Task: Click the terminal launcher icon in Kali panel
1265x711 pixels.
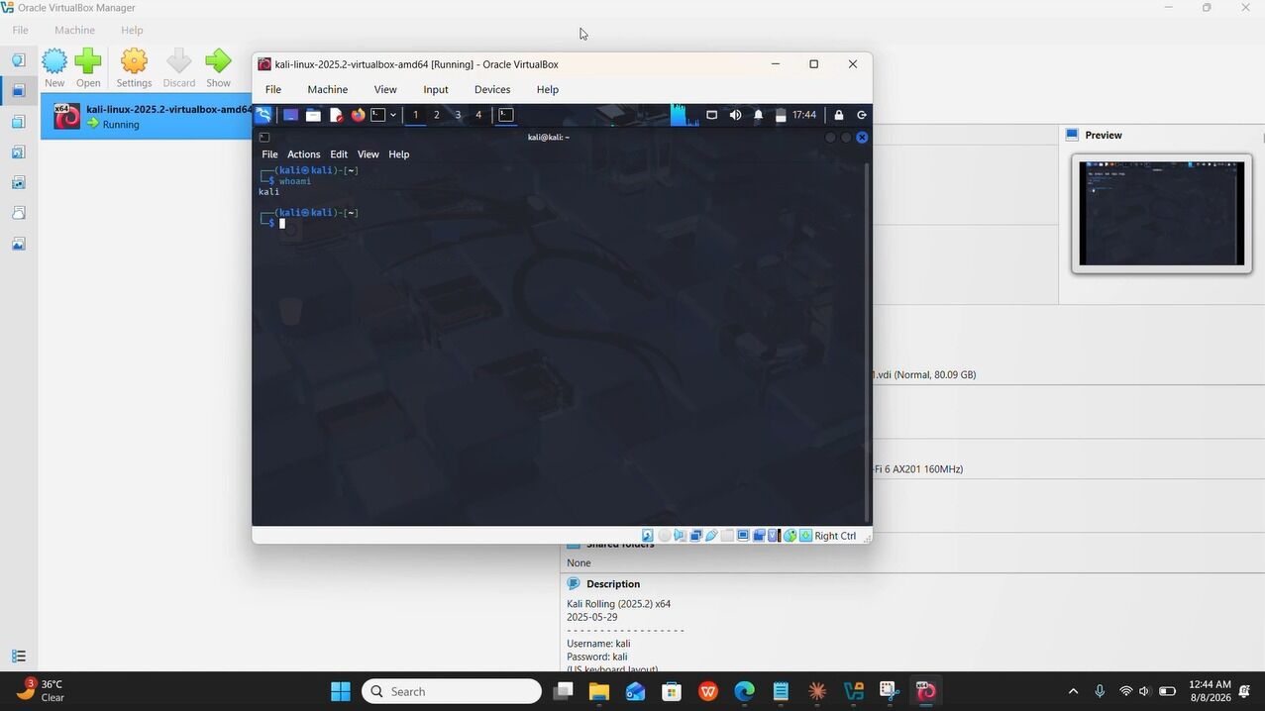Action: click(x=377, y=115)
